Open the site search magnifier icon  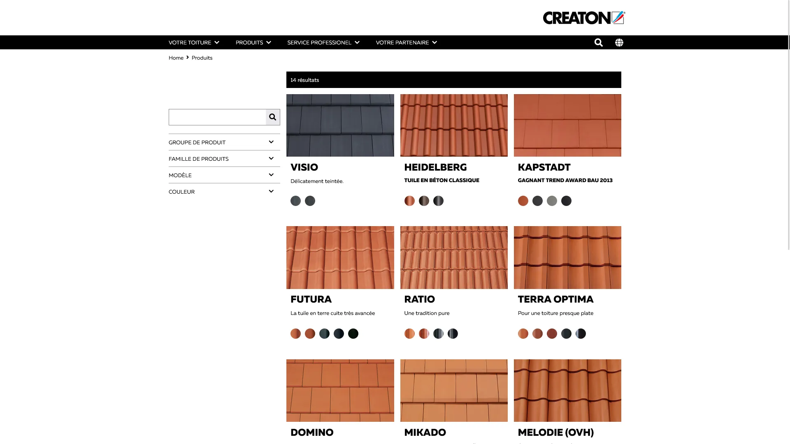click(x=598, y=42)
